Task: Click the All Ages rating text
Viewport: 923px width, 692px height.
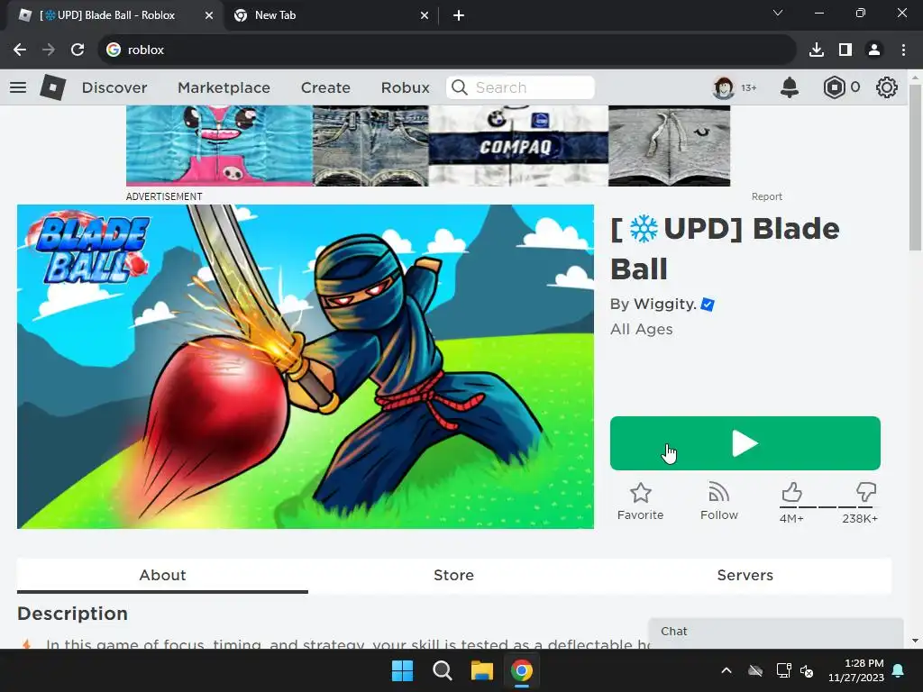Action: (x=641, y=329)
